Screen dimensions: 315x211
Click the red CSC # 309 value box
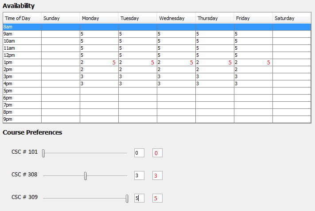coord(157,198)
